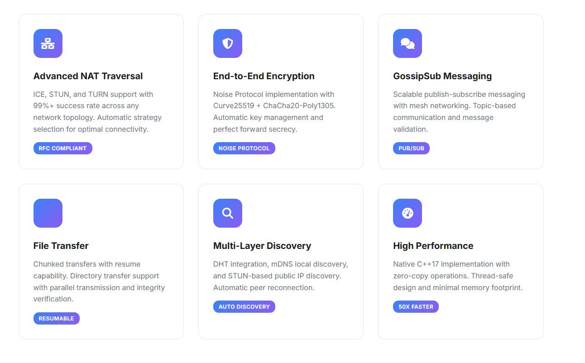Click the PUB/SUB badge
Viewport: 585px width, 363px height.
[411, 148]
